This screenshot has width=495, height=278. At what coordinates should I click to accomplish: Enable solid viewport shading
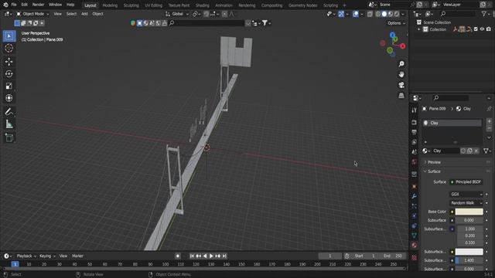(x=384, y=14)
